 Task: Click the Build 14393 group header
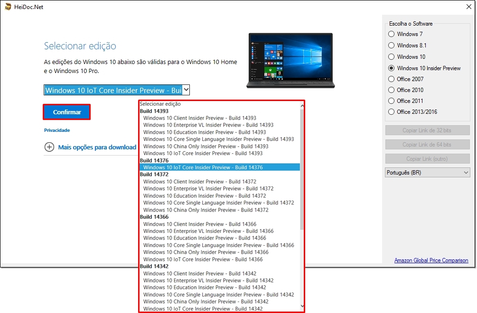point(154,111)
